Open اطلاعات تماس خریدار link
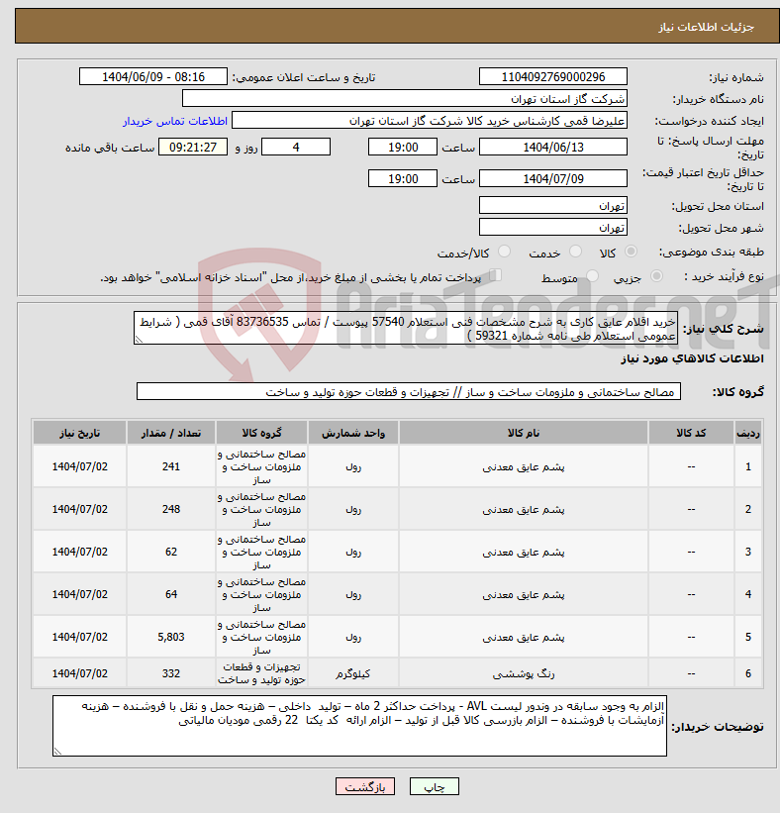 (x=174, y=121)
